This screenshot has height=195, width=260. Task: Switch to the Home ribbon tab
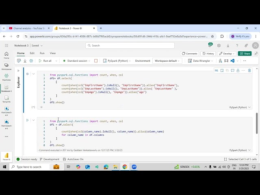point(21,53)
